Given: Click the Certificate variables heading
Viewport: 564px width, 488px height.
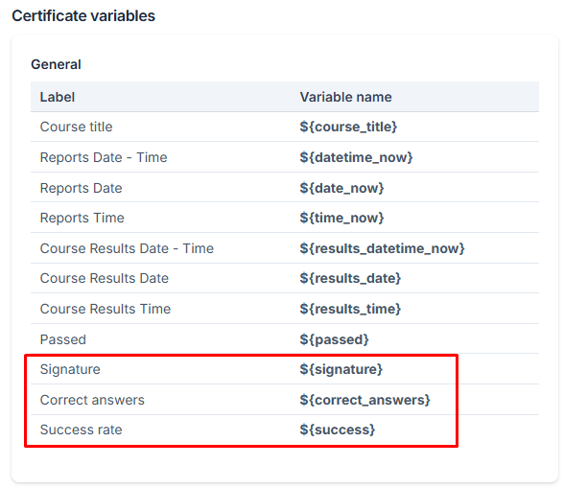Looking at the screenshot, I should coord(83,16).
